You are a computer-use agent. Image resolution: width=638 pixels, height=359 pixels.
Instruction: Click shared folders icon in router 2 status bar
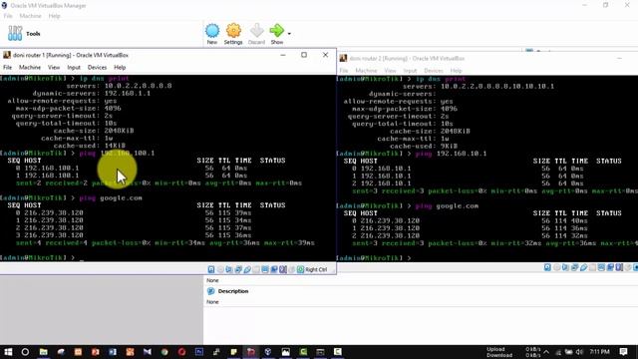coord(592,267)
